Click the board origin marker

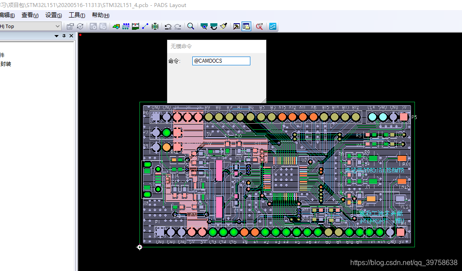click(x=139, y=247)
